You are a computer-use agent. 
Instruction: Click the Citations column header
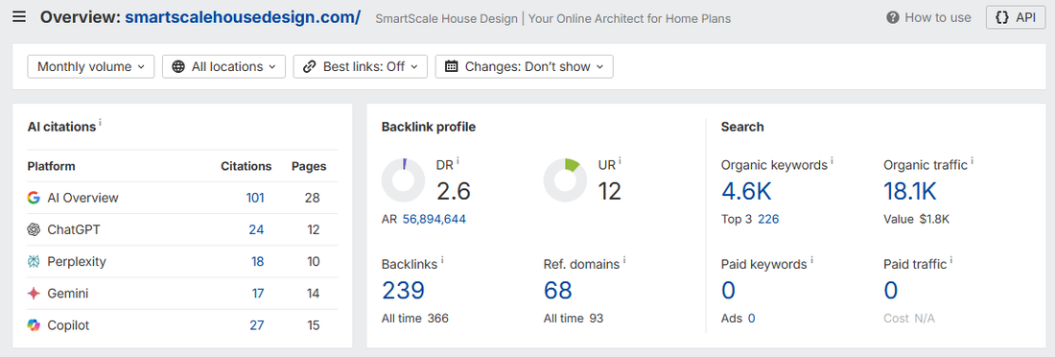click(x=246, y=166)
